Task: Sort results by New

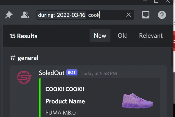Action: click(x=100, y=36)
